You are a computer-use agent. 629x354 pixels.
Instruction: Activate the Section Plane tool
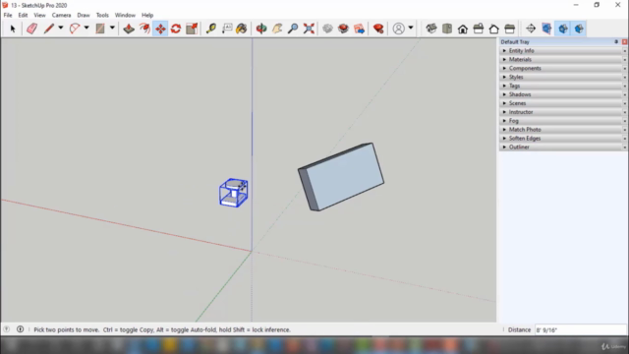pos(531,29)
